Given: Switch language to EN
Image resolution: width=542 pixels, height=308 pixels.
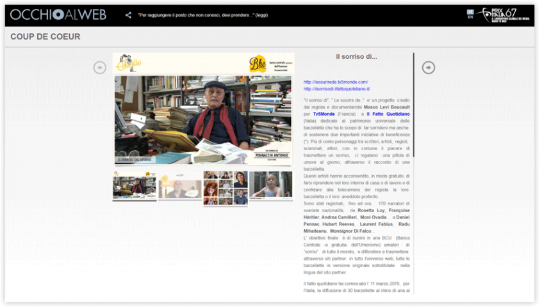Looking at the screenshot, I should point(470,17).
